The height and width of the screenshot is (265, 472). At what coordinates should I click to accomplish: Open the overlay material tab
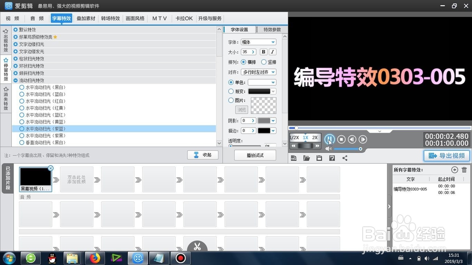pos(86,18)
